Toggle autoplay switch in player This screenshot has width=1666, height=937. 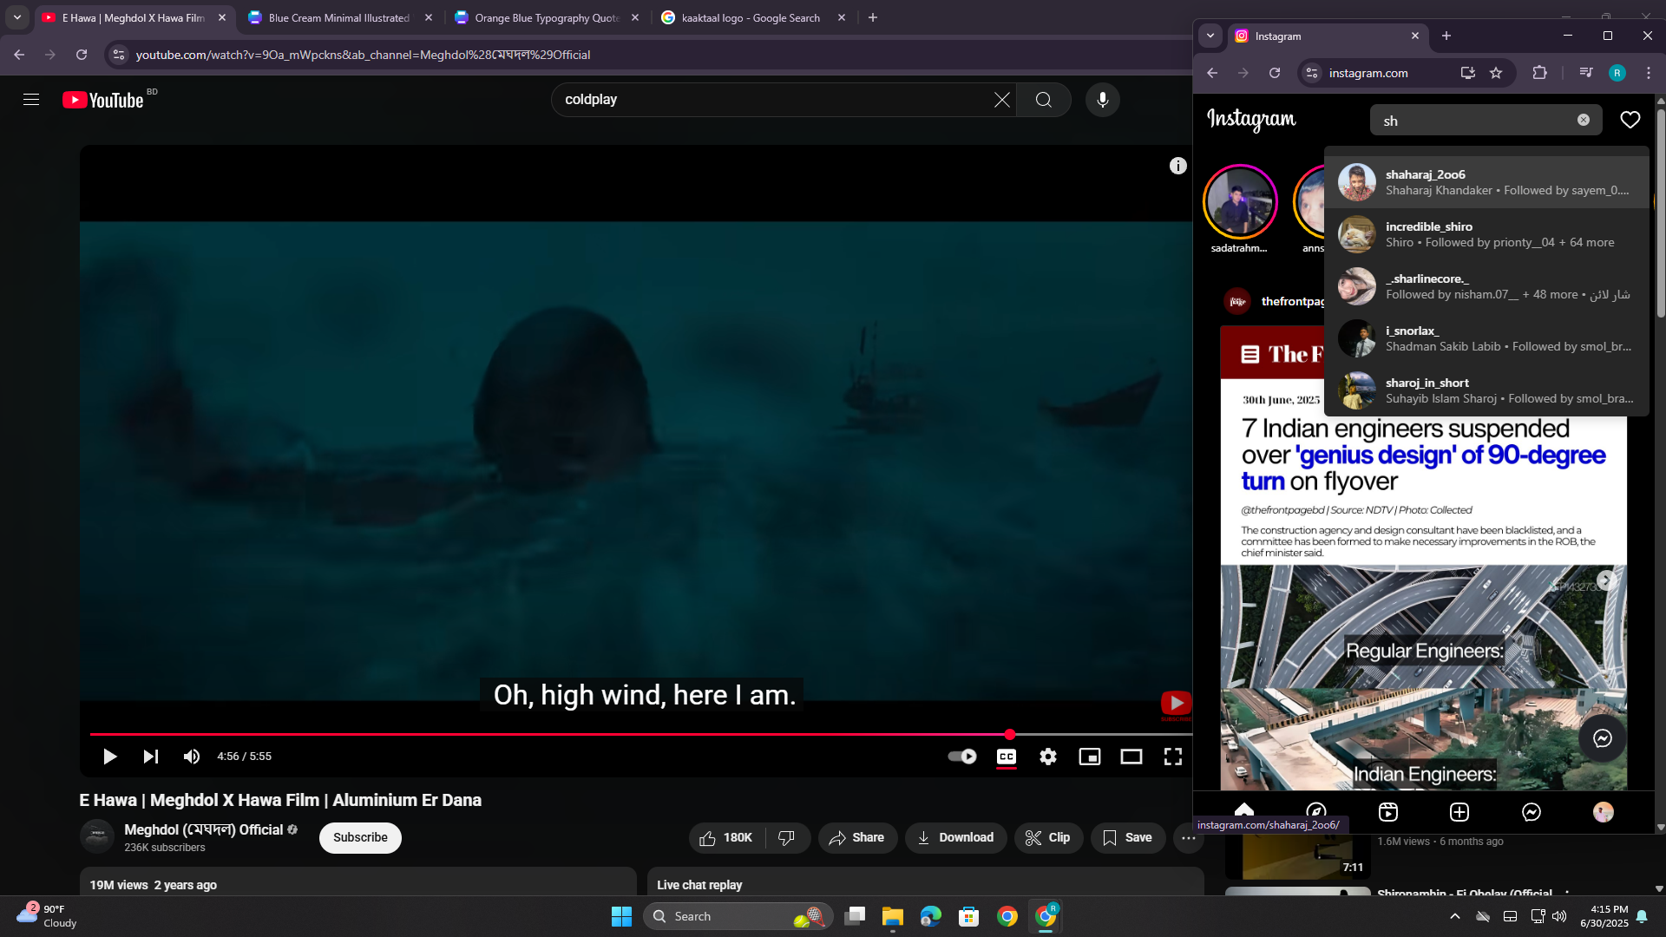coord(962,757)
